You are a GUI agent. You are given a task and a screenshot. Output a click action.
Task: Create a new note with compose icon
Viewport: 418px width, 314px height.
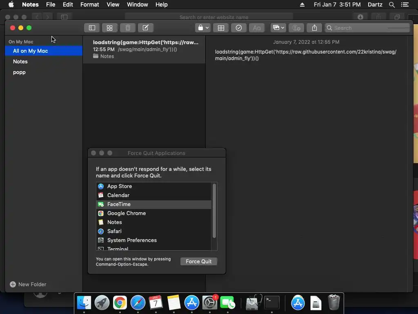tap(146, 28)
